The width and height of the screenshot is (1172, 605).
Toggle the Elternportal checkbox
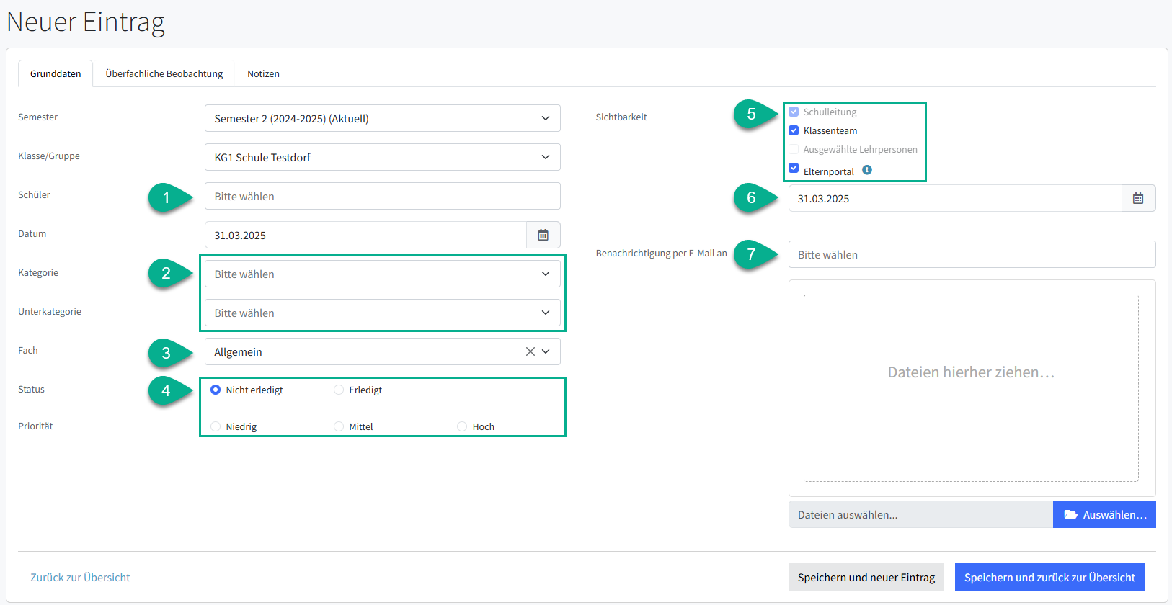point(794,169)
